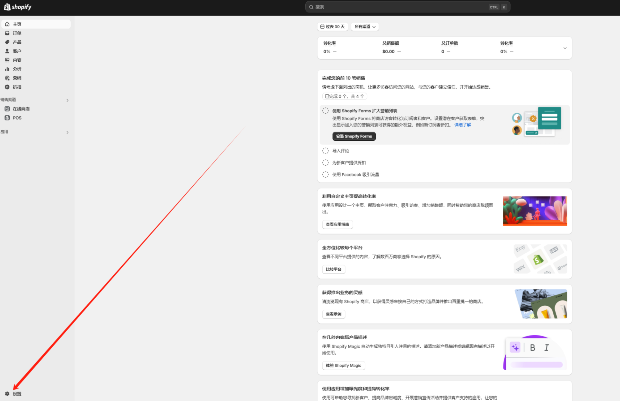Screen dimensions: 620x401
Task: Open the 分析 menu item
Action: coord(36,69)
